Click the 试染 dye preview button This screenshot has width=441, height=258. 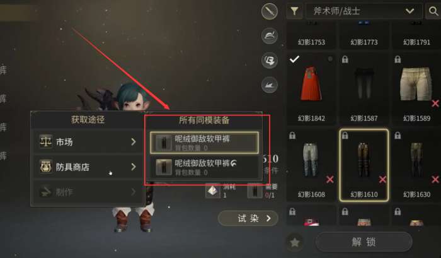248,218
